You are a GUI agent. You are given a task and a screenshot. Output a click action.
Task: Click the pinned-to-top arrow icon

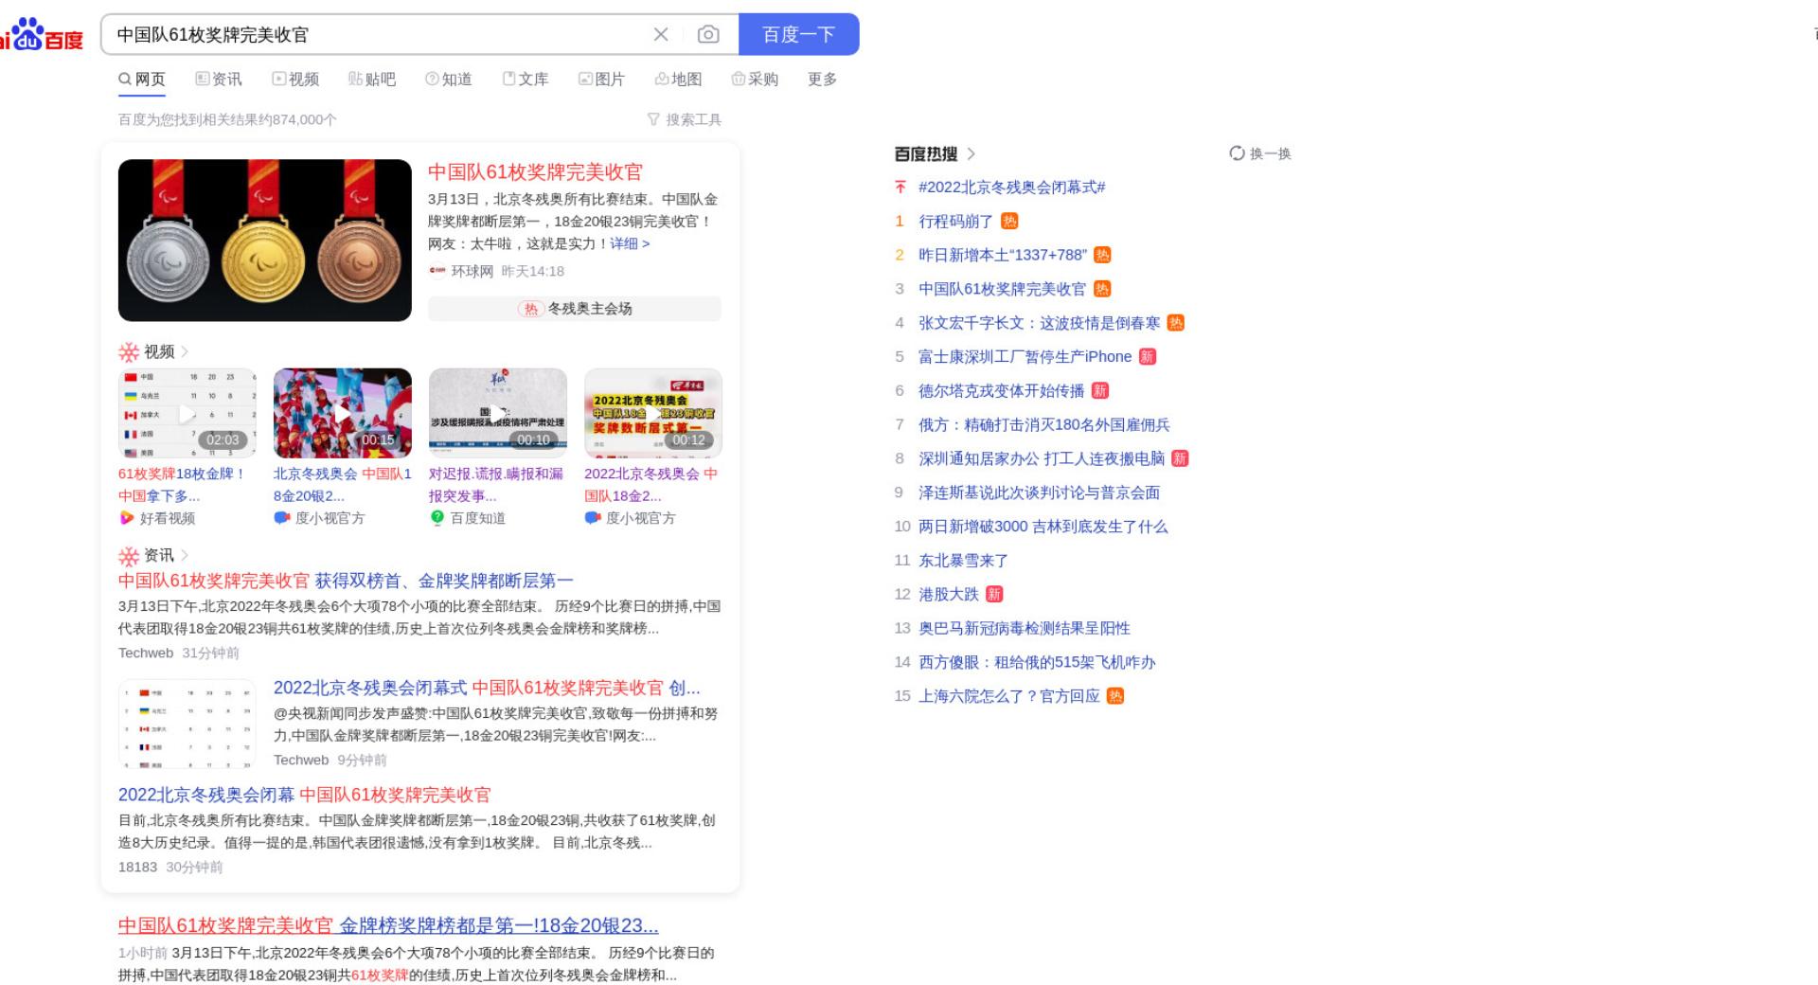coord(900,188)
